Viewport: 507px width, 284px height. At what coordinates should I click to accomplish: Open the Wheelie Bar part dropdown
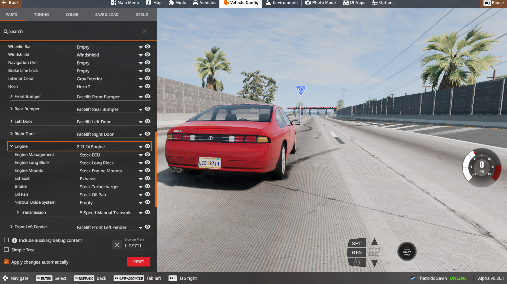[110, 47]
